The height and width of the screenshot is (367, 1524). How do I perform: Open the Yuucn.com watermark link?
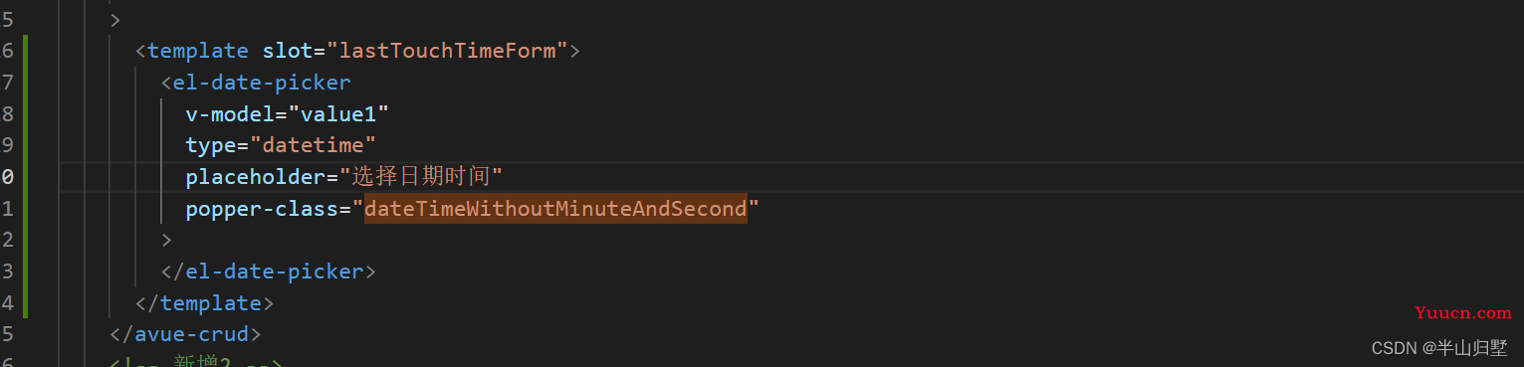[1462, 312]
